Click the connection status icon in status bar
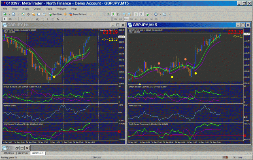Viewport: 253px width, 160px height. tap(225, 158)
